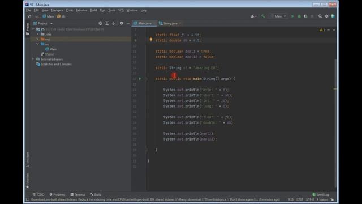Image resolution: width=362 pixels, height=204 pixels.
Task: Close the String.java editor tab
Action: [180, 23]
